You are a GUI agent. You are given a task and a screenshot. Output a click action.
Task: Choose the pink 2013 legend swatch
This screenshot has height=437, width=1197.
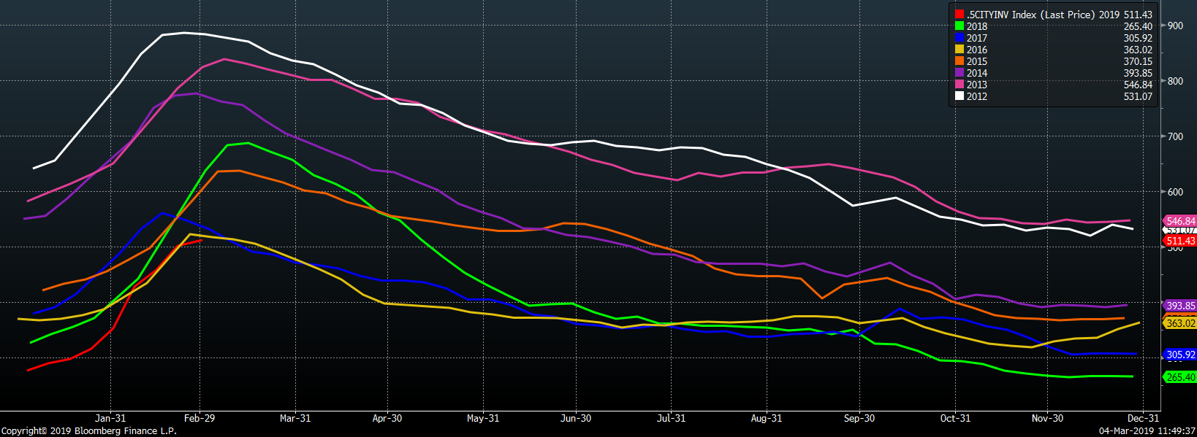959,85
